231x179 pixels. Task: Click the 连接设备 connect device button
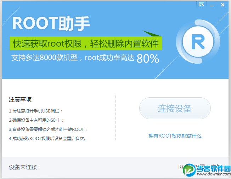175,108
